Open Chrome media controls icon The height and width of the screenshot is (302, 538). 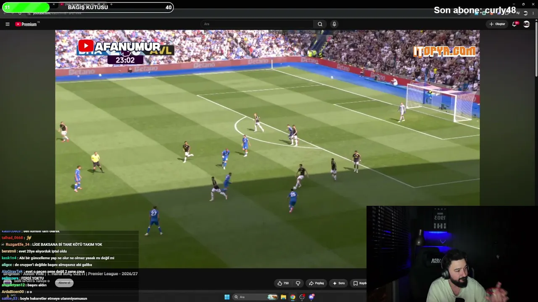click(518, 13)
